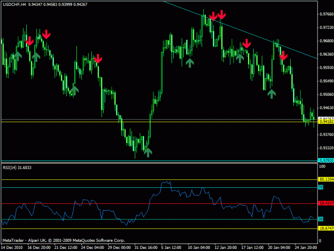Select the green up arrow above 20 Jan 04:00
The height and width of the screenshot is (251, 334).
(x=271, y=94)
